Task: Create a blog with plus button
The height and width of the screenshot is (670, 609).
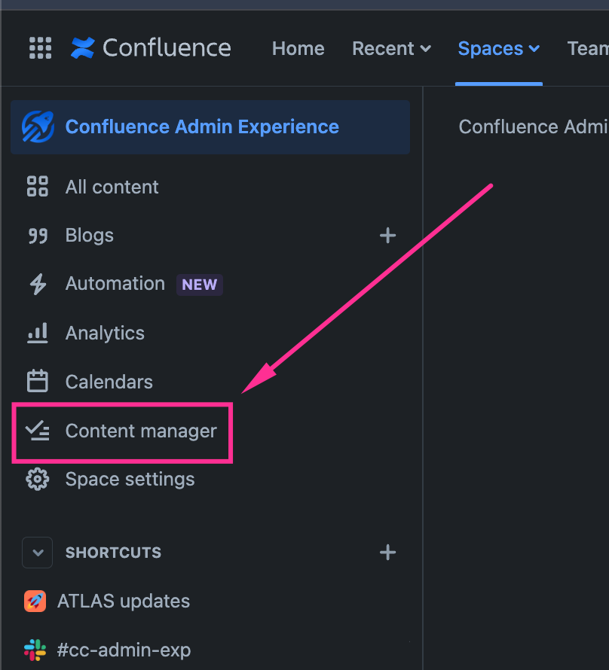Action: (x=387, y=236)
